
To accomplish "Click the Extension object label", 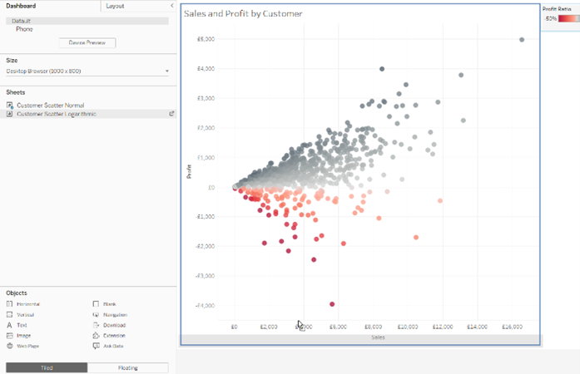I will (114, 336).
